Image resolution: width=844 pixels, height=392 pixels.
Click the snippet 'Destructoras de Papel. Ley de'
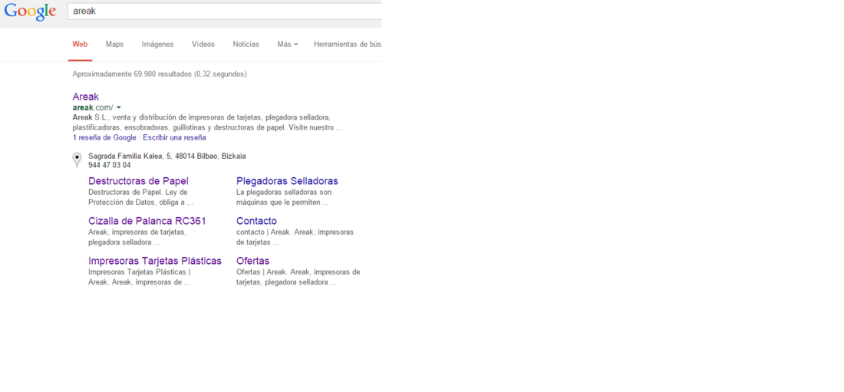(x=140, y=198)
